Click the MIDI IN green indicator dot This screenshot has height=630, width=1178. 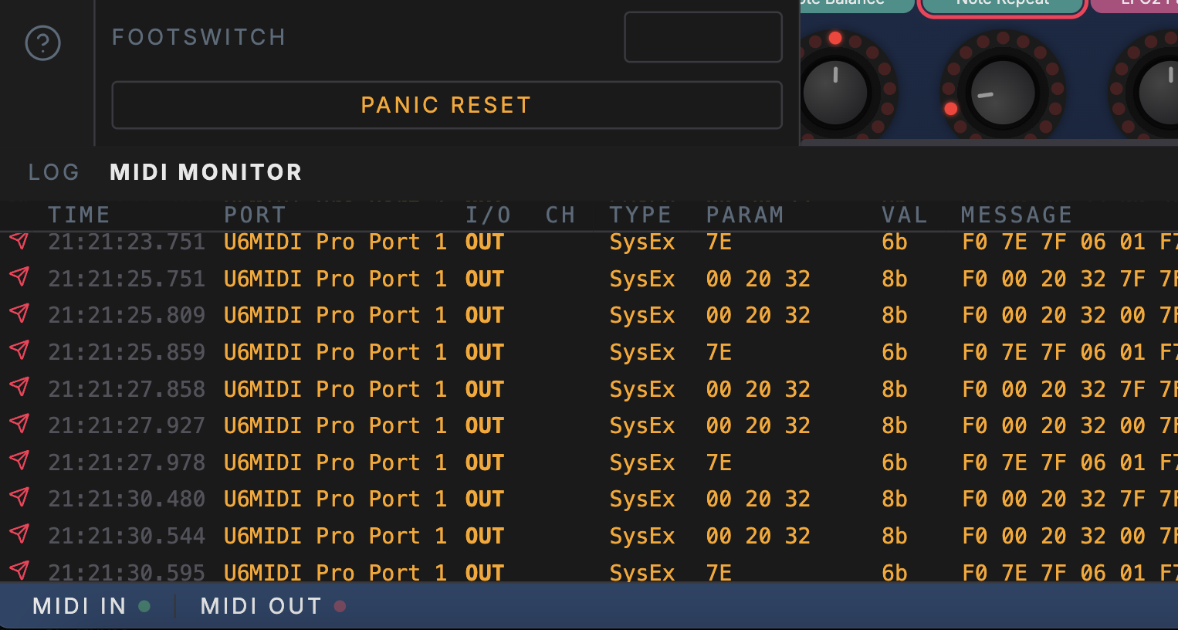coord(144,606)
